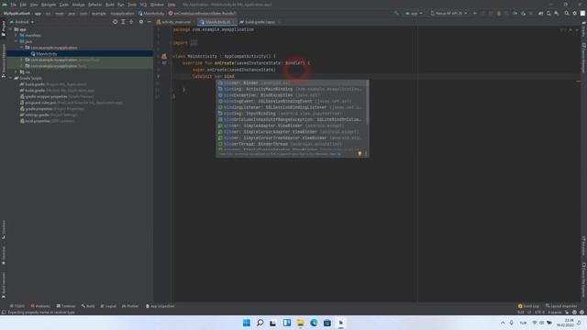Screen dimensions: 587x330
Task: Show hidden system tray icons
Action: (503, 323)
